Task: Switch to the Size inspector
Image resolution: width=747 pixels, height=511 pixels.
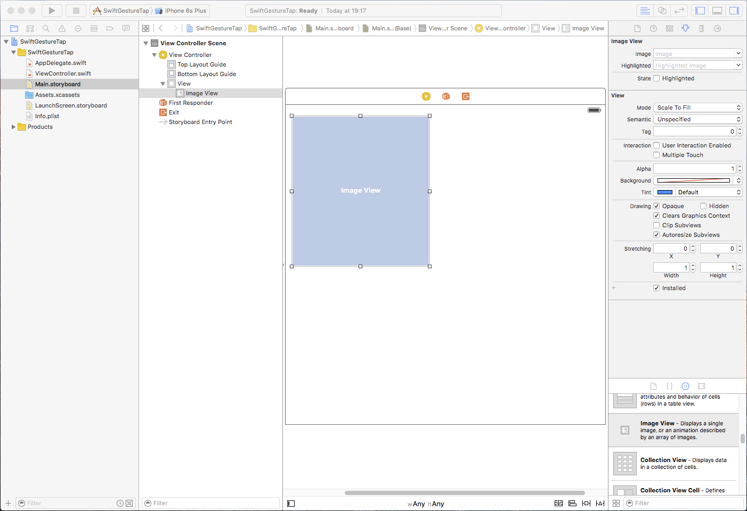Action: coord(701,28)
